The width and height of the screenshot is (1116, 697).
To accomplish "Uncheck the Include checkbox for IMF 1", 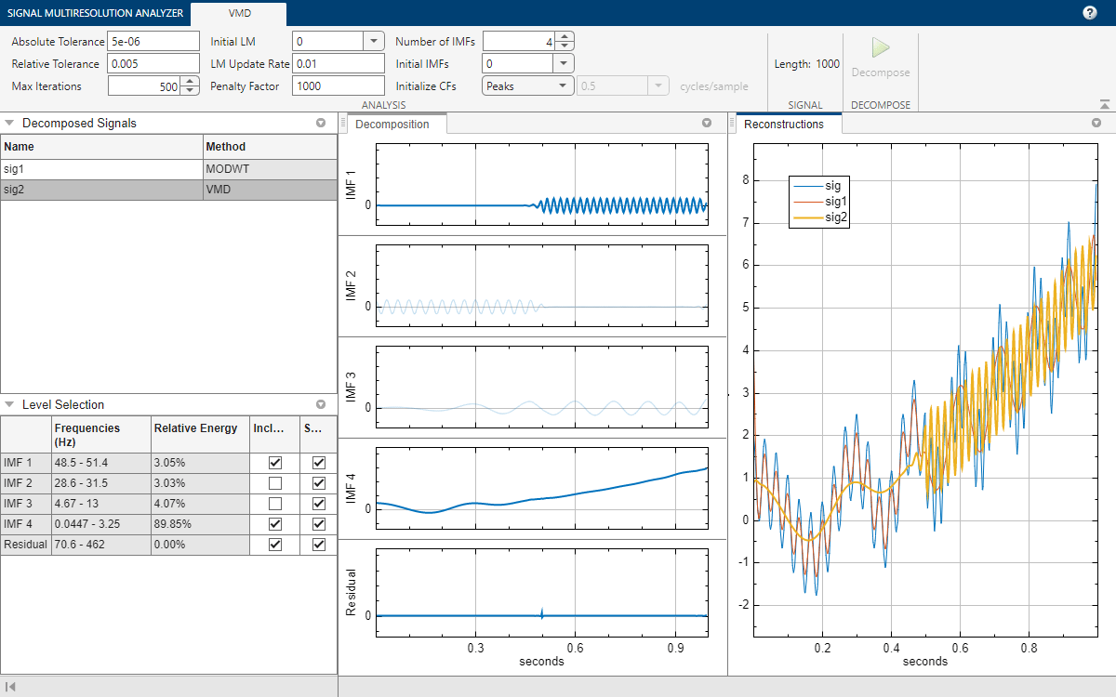I will [274, 463].
